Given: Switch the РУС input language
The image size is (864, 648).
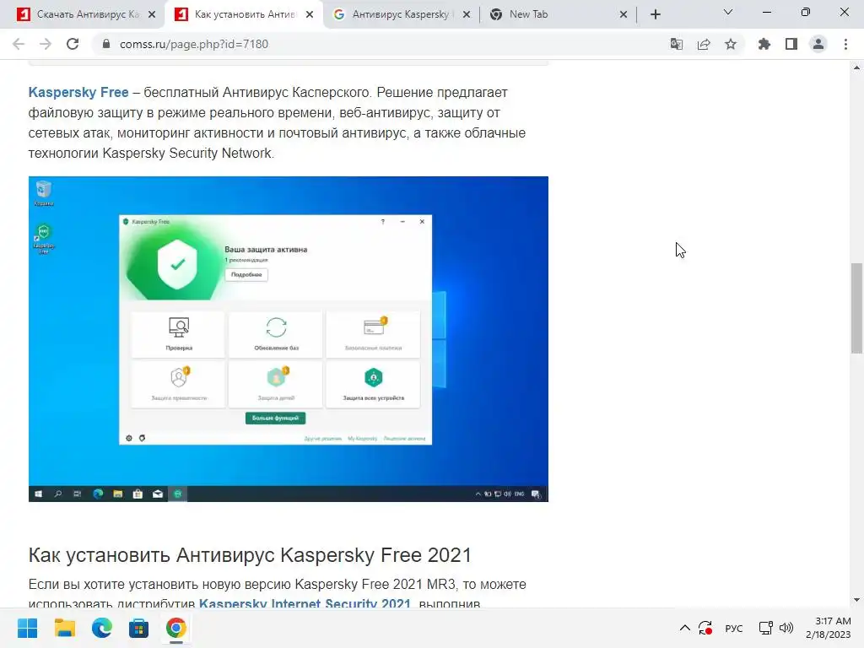Looking at the screenshot, I should (x=734, y=628).
